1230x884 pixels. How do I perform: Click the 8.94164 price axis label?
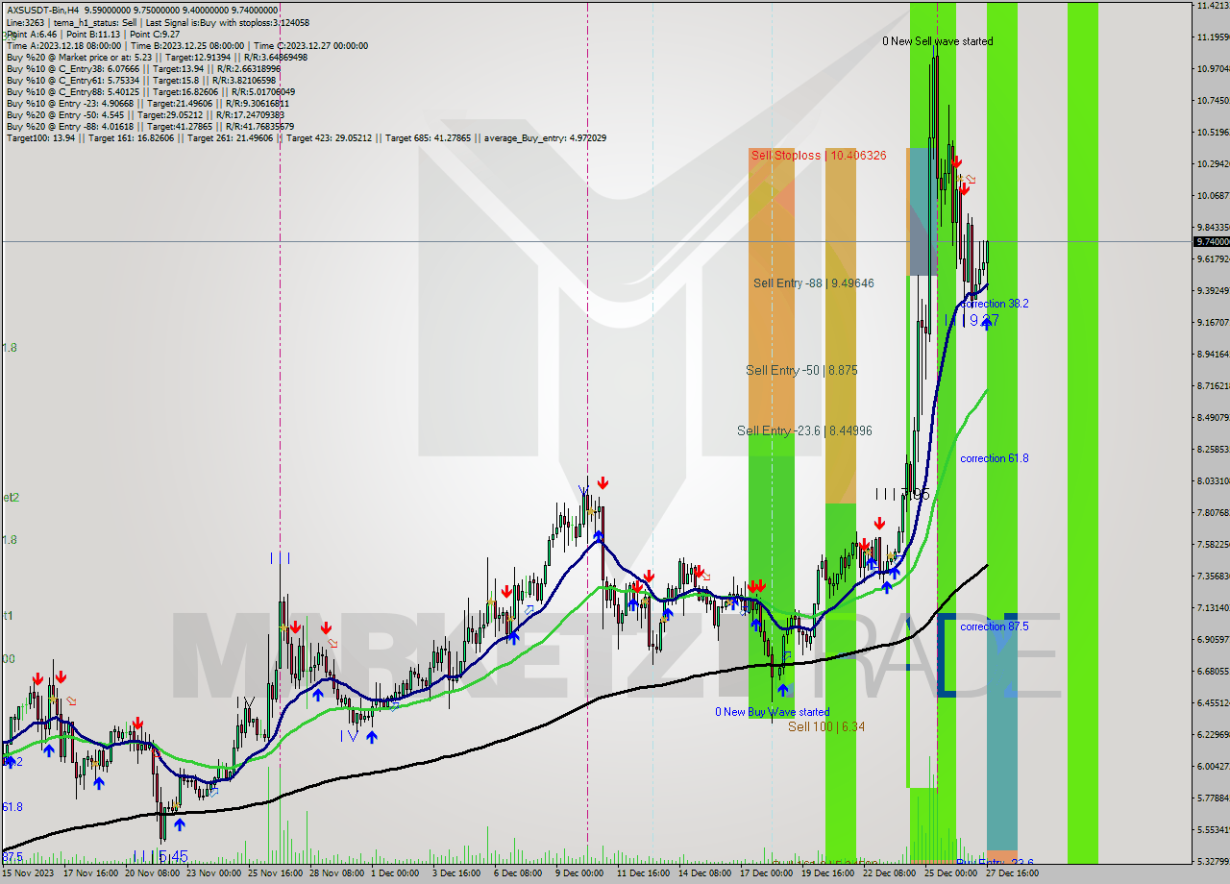1212,355
